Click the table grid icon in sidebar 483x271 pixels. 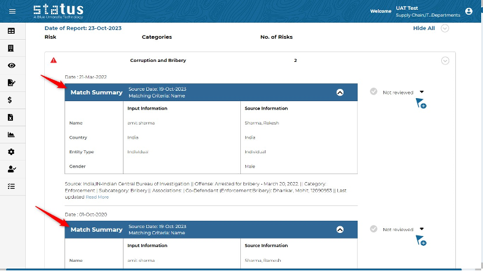[x=11, y=31]
